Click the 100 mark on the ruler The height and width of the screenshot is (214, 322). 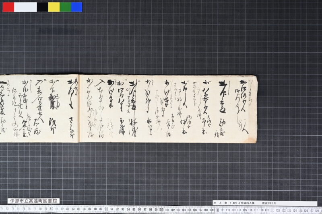[x=161, y=210]
